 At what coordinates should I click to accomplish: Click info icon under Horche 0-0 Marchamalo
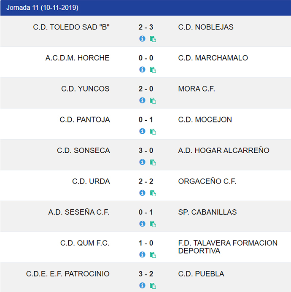click(142, 70)
